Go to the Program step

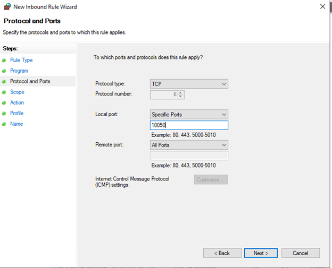19,71
